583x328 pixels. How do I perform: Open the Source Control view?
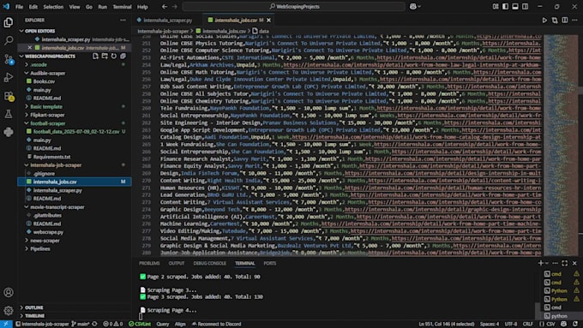9,59
